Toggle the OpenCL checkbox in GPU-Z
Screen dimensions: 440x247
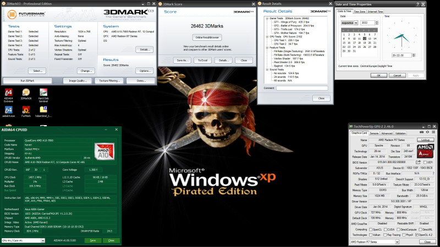click(x=371, y=229)
